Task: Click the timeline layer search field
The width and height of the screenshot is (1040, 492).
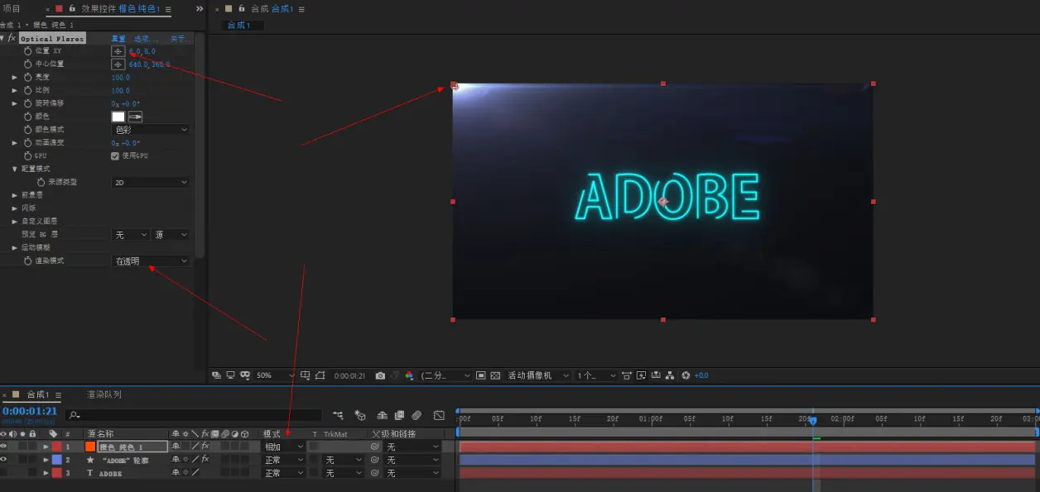Action: click(194, 415)
